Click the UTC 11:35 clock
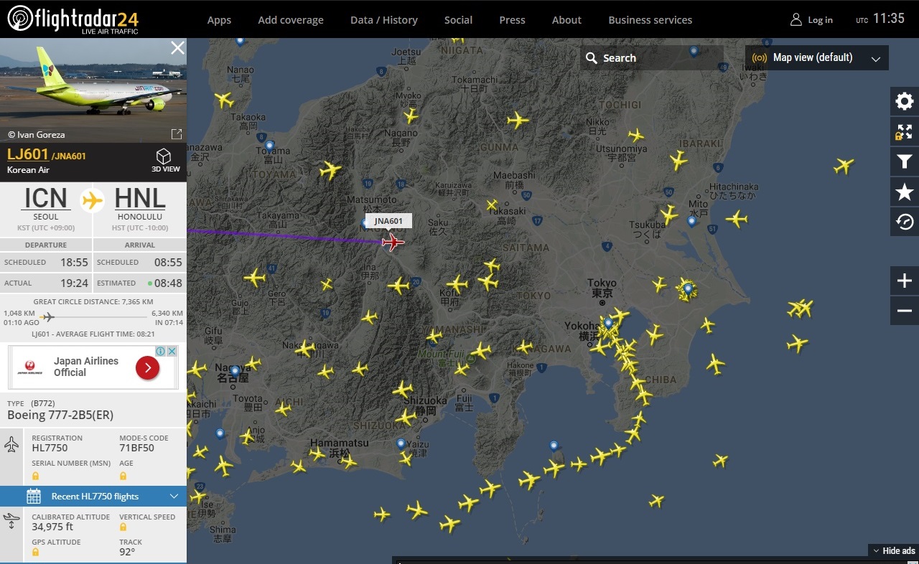Screen dimensions: 919x564 click(880, 19)
